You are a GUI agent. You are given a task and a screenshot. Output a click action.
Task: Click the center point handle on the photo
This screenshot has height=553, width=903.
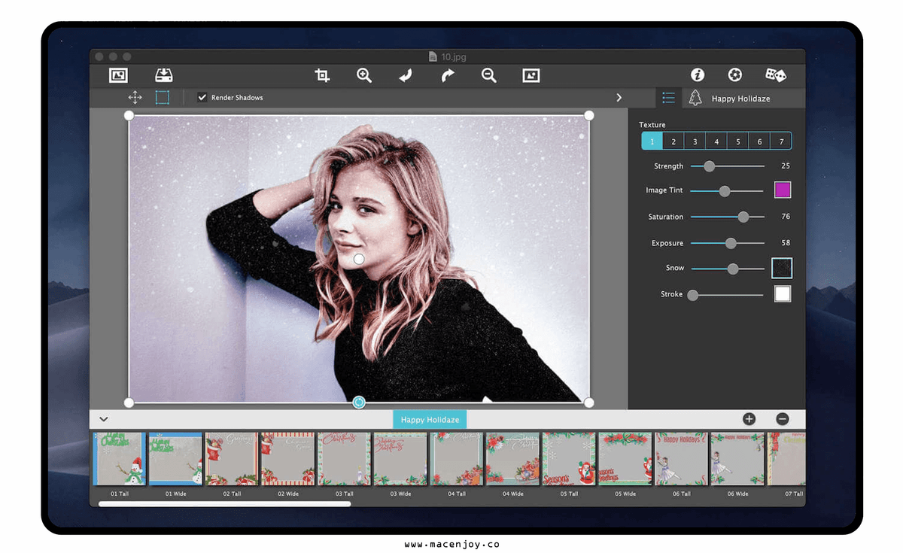coord(359,259)
